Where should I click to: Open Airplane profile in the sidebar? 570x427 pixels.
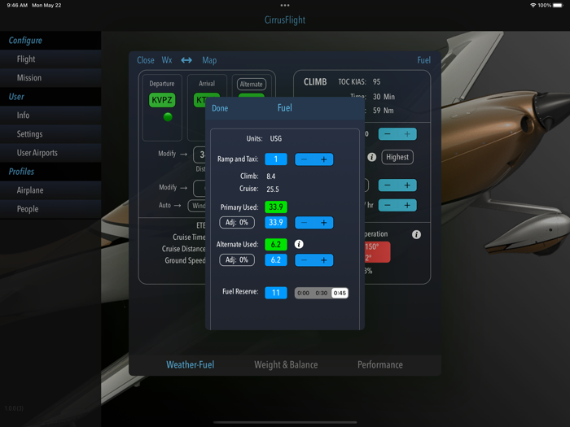click(50, 190)
